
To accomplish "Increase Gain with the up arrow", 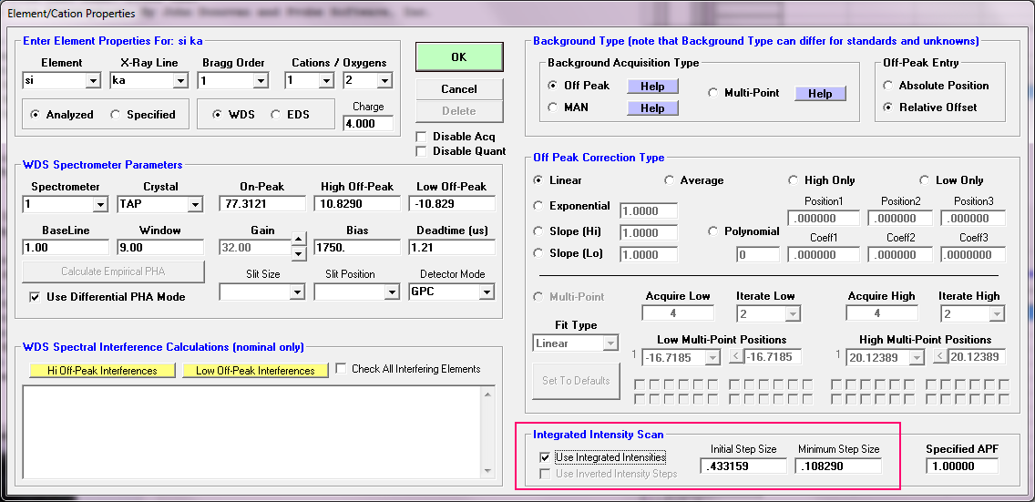I will [298, 241].
